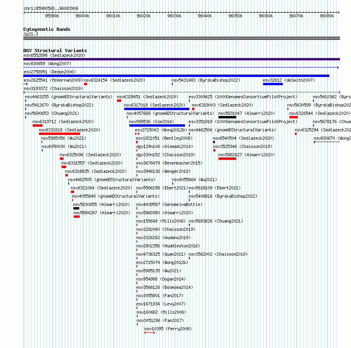The width and height of the screenshot is (351, 348).
Task: Click the nsv6324154 (Sedlazeck2020) label
Action: [114, 80]
